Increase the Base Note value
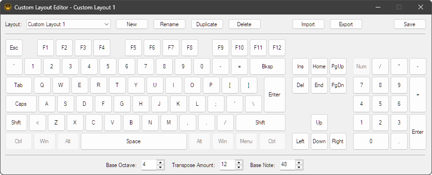The image size is (432, 175). tap(299, 163)
